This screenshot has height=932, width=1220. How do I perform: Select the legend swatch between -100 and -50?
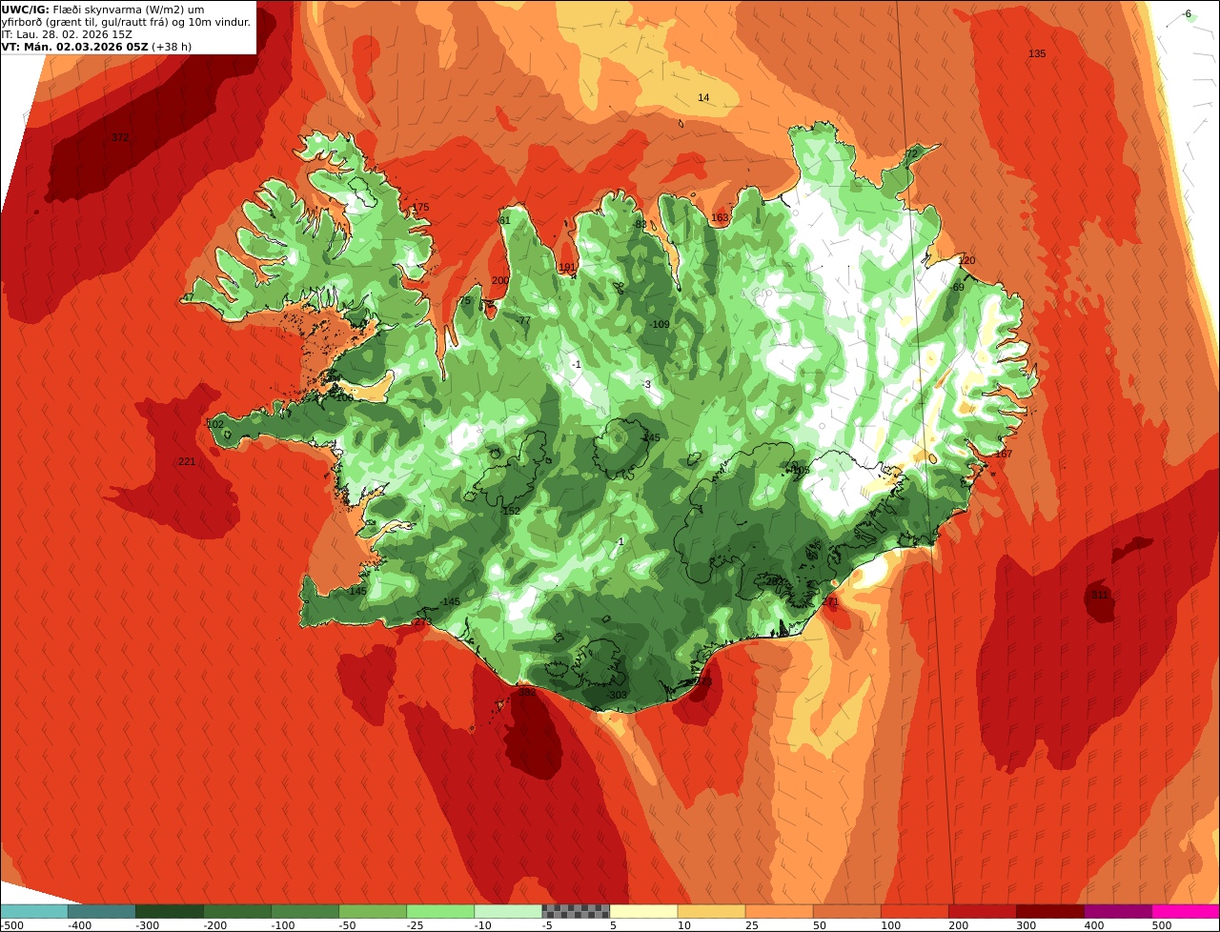pyautogui.click(x=304, y=911)
